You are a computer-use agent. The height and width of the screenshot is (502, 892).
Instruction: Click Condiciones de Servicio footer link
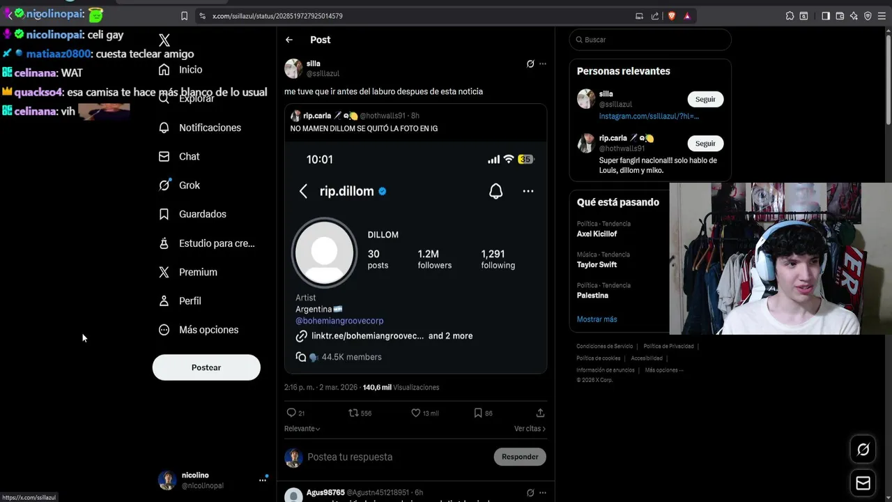coord(604,347)
